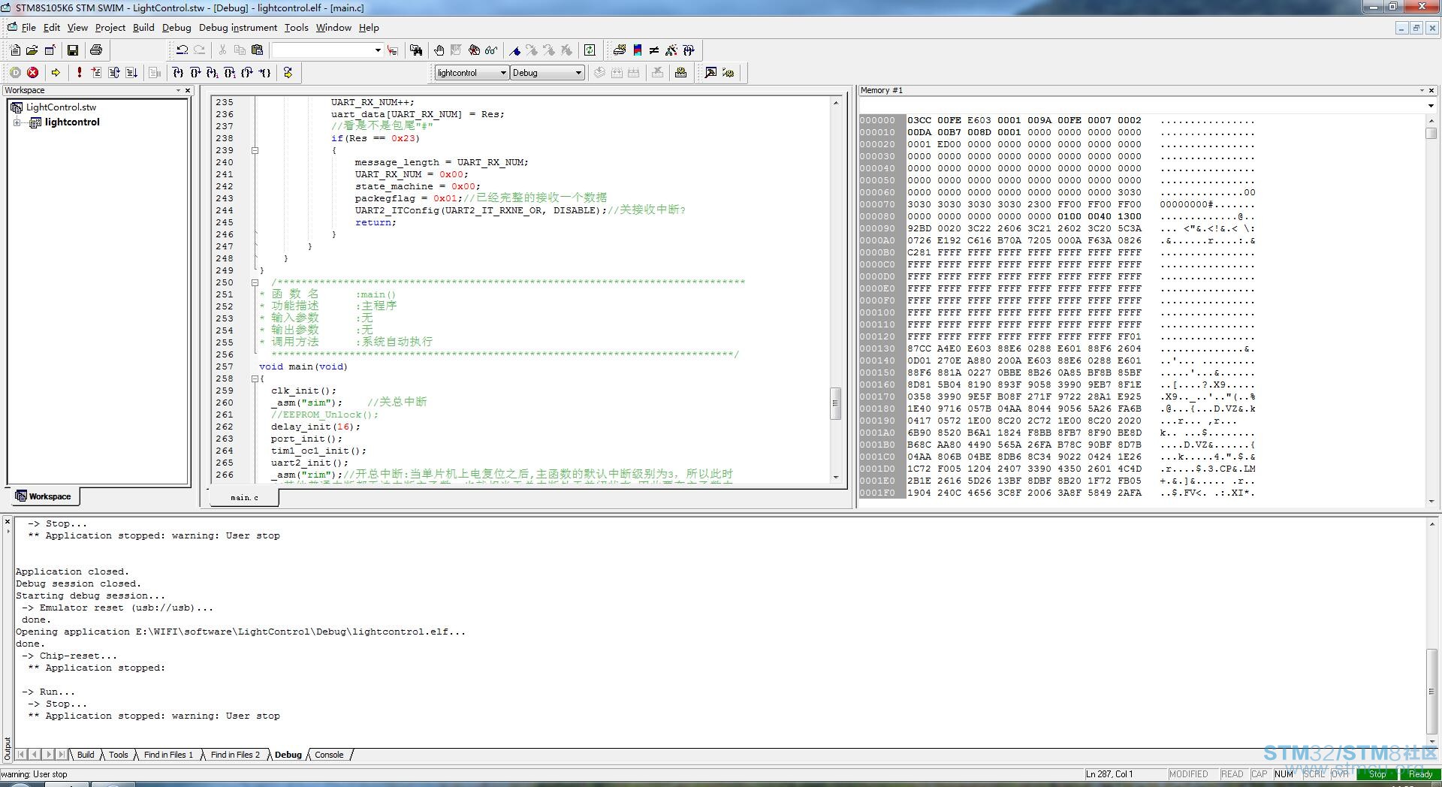Click the code editor vertical scrollbar thumb
The height and width of the screenshot is (787, 1442).
pyautogui.click(x=835, y=403)
